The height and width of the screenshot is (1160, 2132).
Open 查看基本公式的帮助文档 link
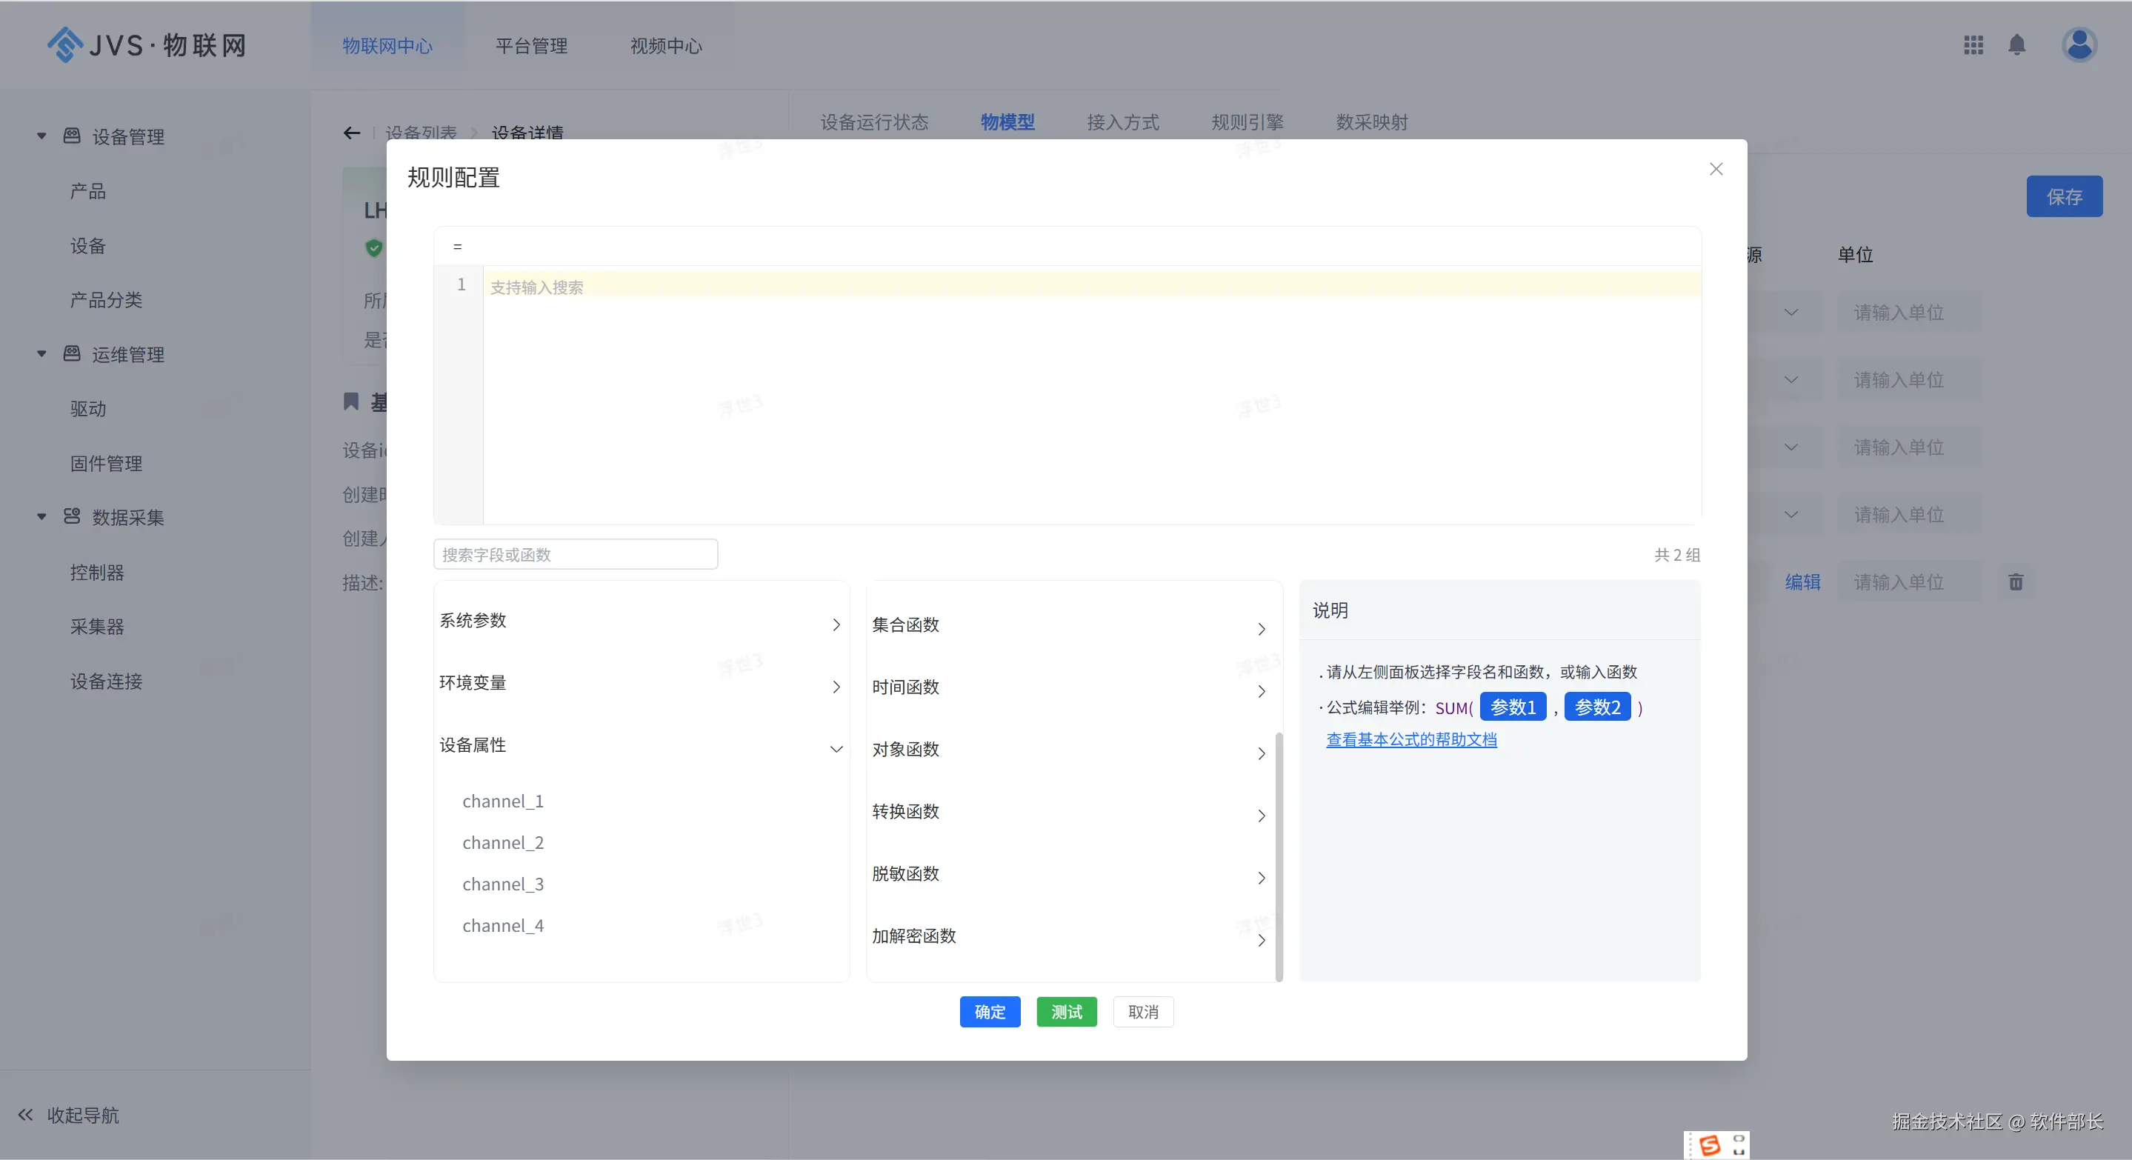click(1411, 740)
